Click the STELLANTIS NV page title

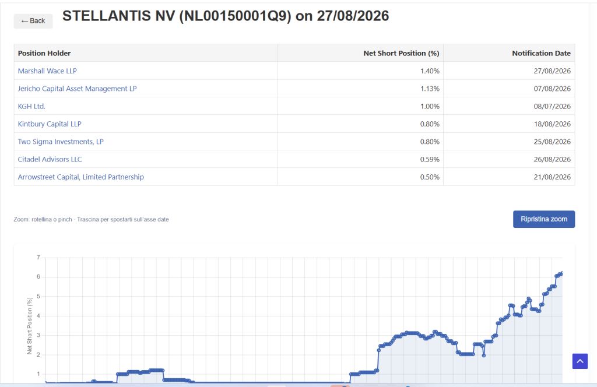(x=226, y=16)
